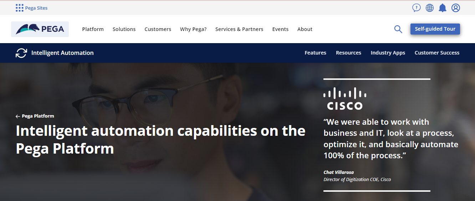Click the name "Chat Villarosa"
This screenshot has height=201, width=475.
point(338,172)
